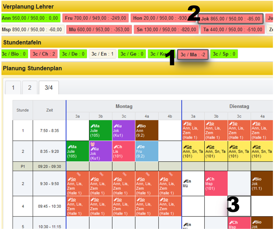Click pencil icon on Monday 4a De lesson
Image resolution: width=274 pixels, height=229 pixels.
click(139, 147)
